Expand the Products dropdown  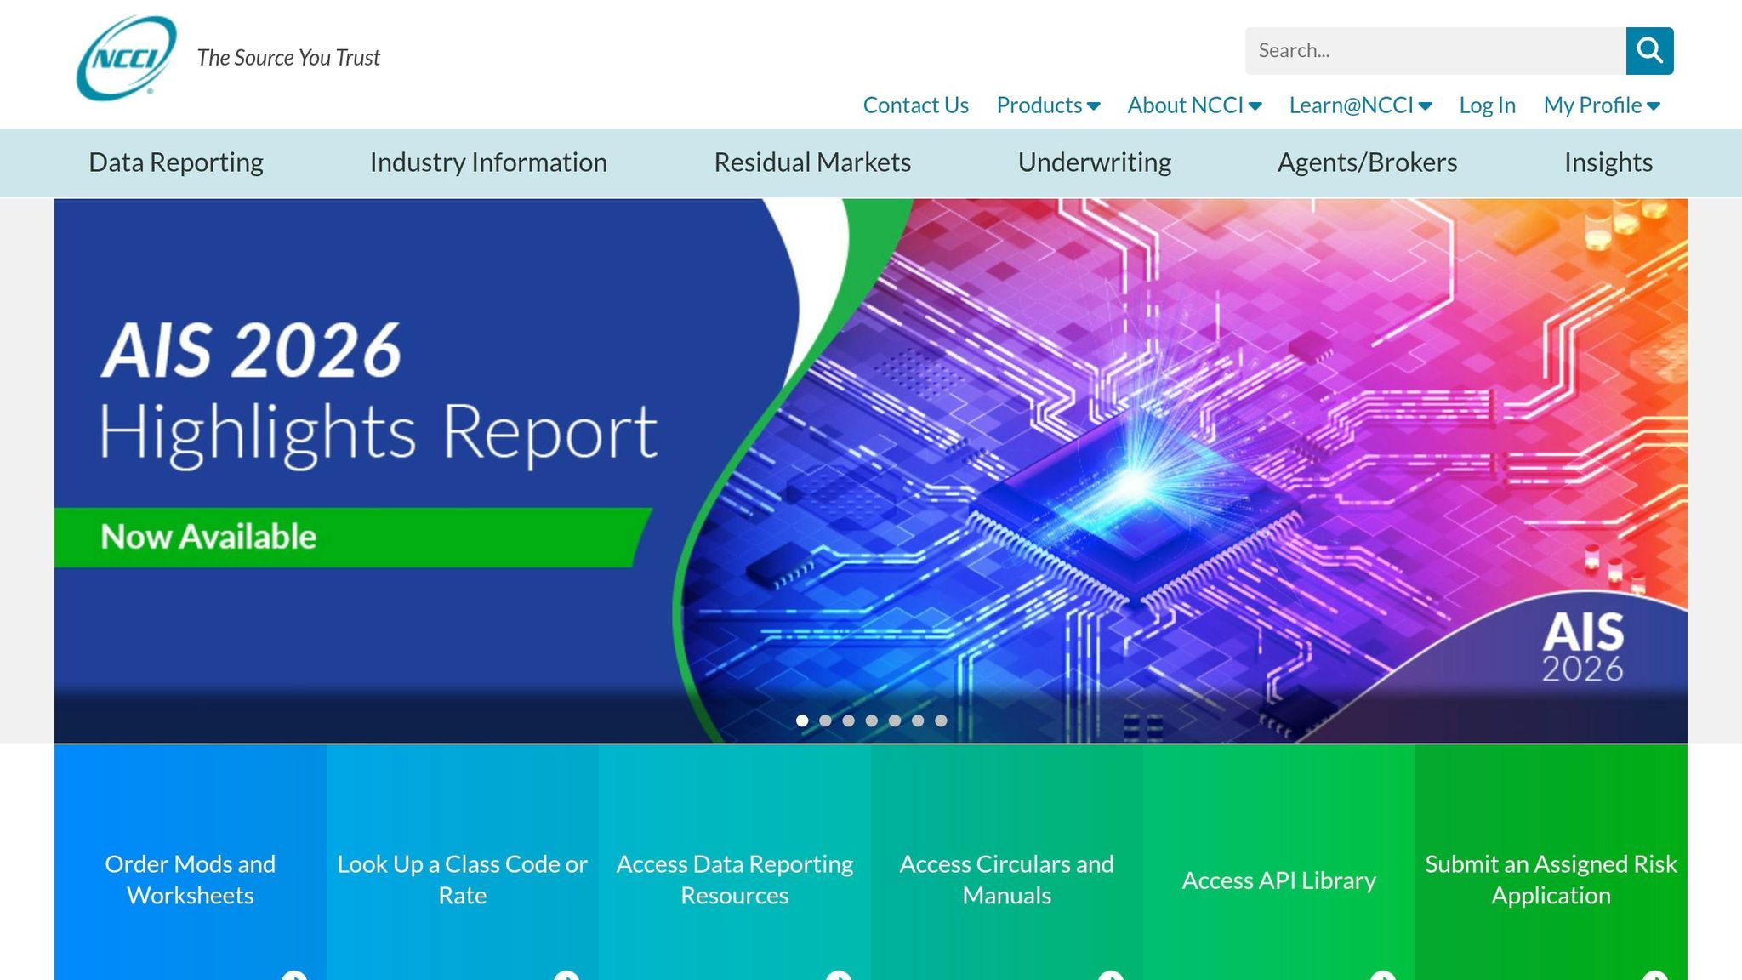pyautogui.click(x=1048, y=105)
